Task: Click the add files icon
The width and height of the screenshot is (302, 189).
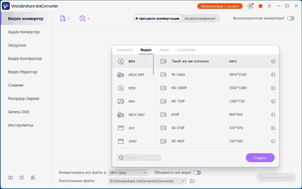Action: pyautogui.click(x=63, y=19)
